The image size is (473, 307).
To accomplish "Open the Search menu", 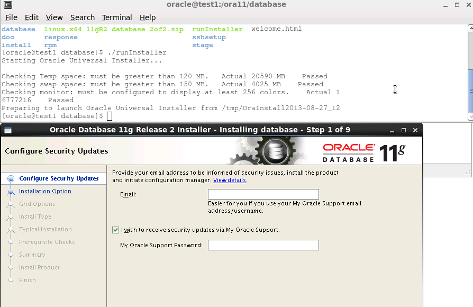I will click(83, 17).
